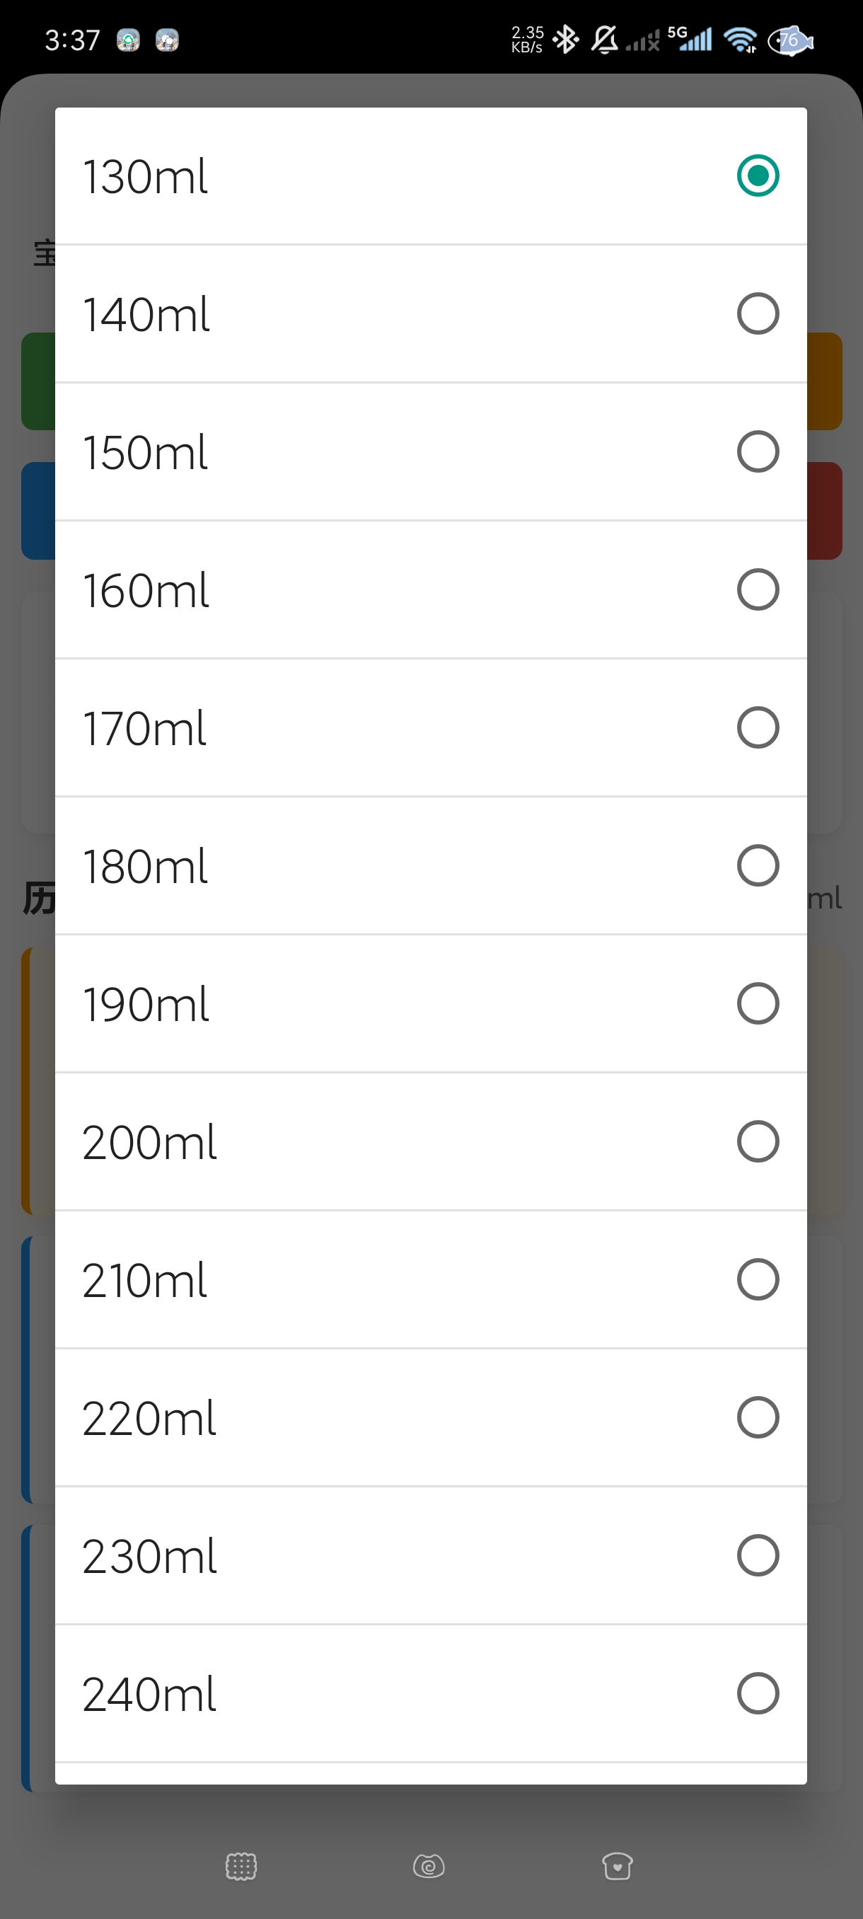Screen dimensions: 863x1919
Task: Choose the 140ml radio option
Action: coord(758,313)
